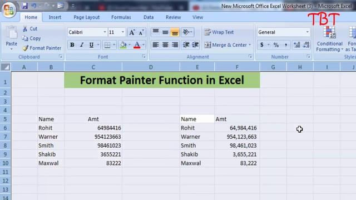Decrease the cell indent

point(186,45)
